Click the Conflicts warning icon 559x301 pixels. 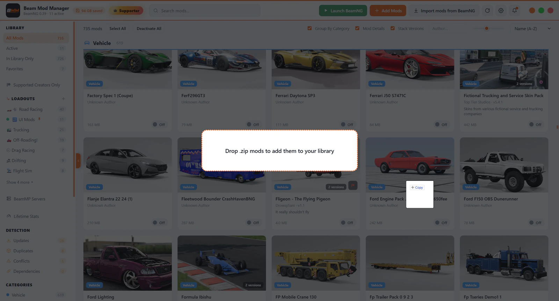point(9,261)
